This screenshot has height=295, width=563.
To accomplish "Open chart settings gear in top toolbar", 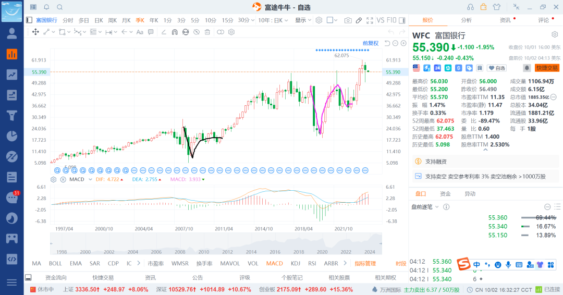I will pos(319,20).
